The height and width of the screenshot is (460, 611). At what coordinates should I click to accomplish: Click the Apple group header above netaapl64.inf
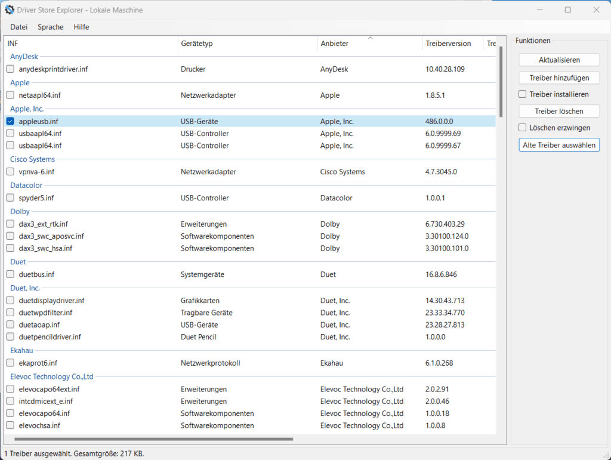[x=20, y=82]
